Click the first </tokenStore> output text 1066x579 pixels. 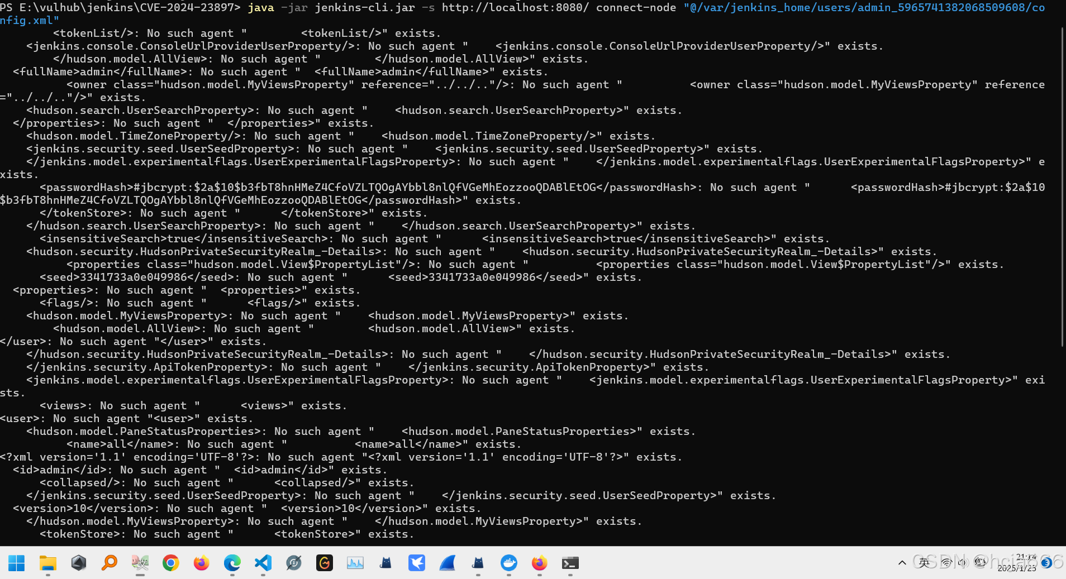[x=83, y=213]
